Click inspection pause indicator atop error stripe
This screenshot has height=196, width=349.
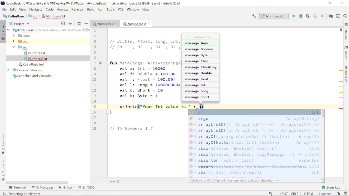(x=341, y=30)
